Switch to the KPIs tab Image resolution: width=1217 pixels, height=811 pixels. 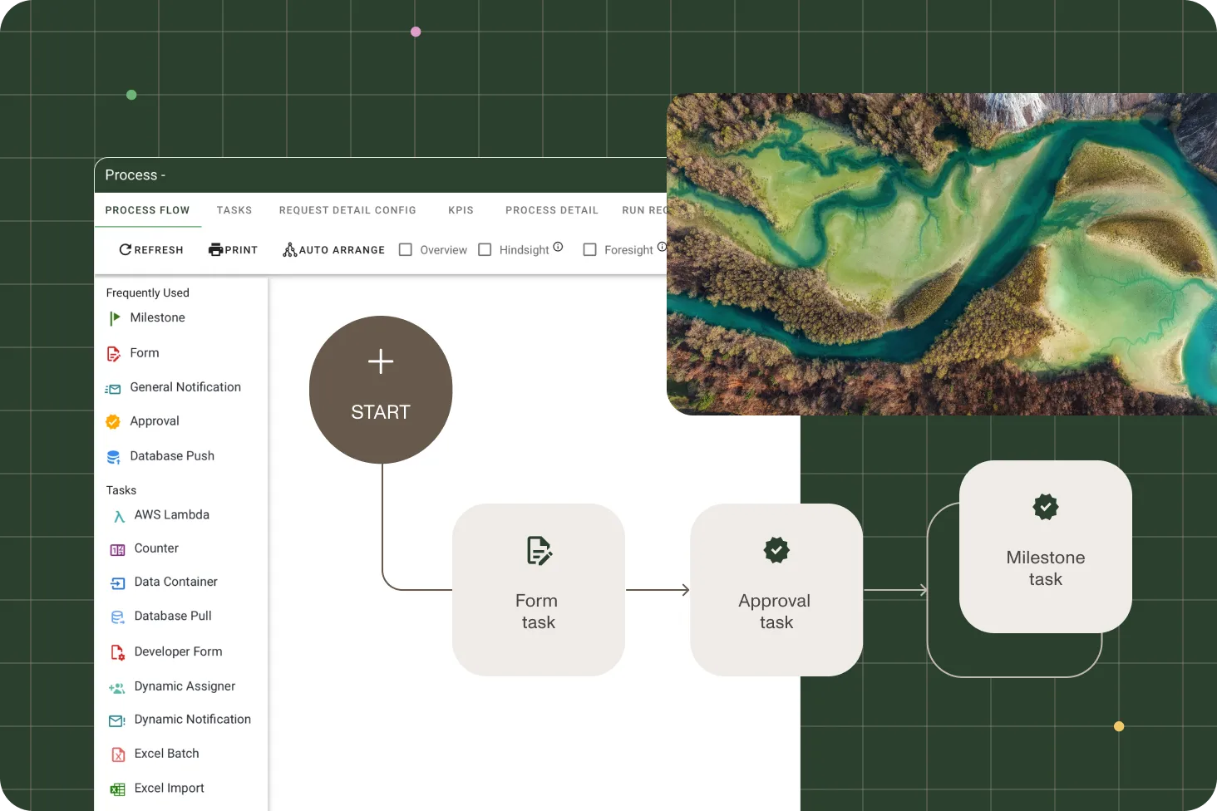(x=461, y=210)
